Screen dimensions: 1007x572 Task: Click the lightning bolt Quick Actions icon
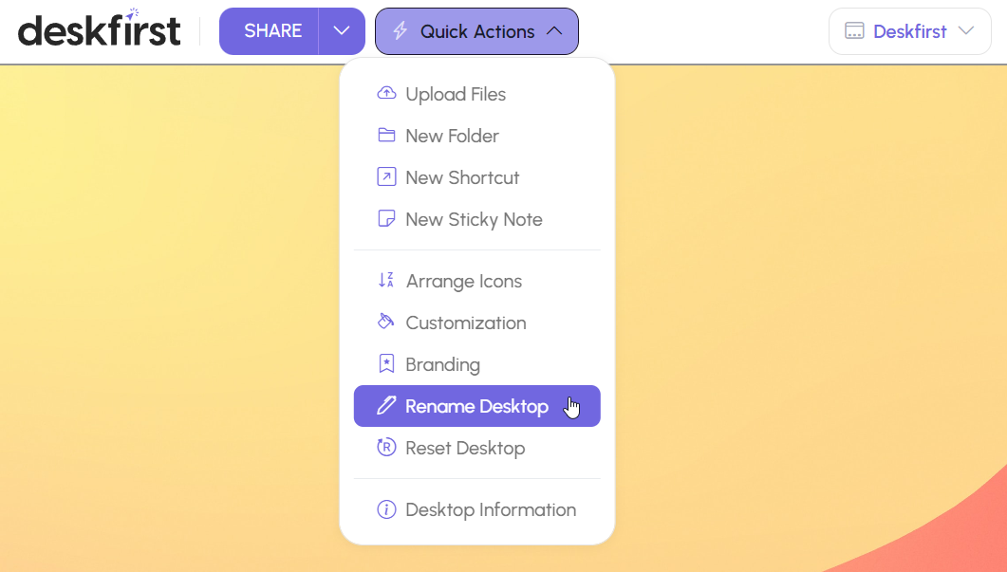401,30
